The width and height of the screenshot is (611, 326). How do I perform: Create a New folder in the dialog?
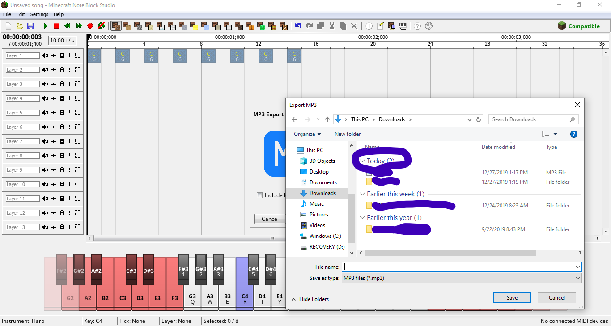[348, 134]
